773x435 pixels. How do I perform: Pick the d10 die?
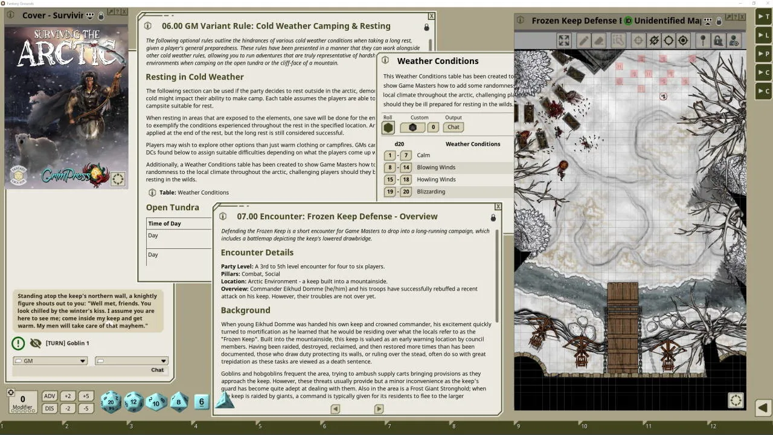click(x=156, y=401)
